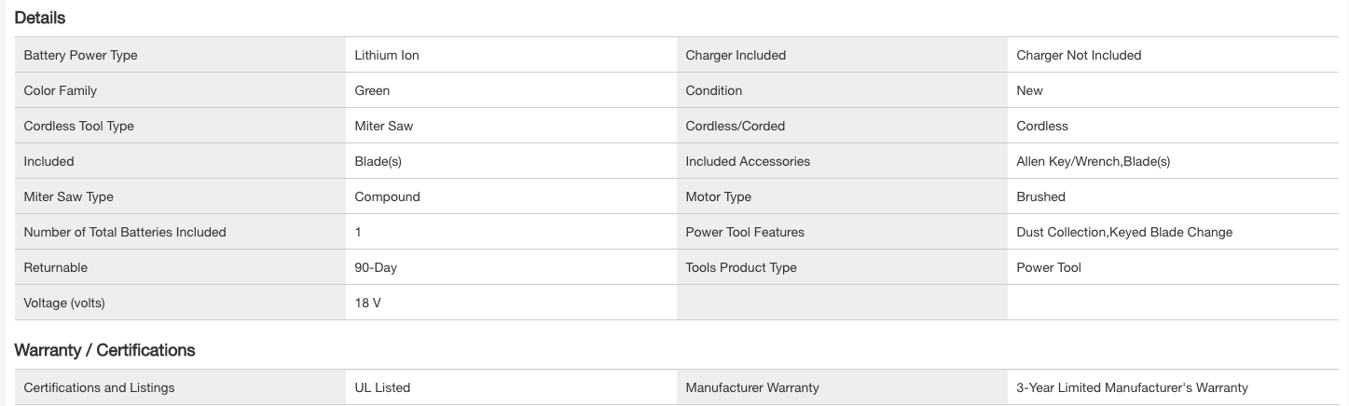Select the Green color family value
1349x406 pixels.
tap(372, 90)
